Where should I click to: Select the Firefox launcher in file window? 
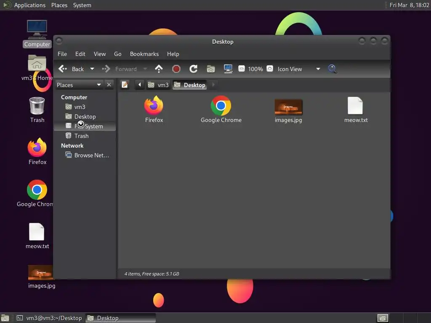(154, 109)
